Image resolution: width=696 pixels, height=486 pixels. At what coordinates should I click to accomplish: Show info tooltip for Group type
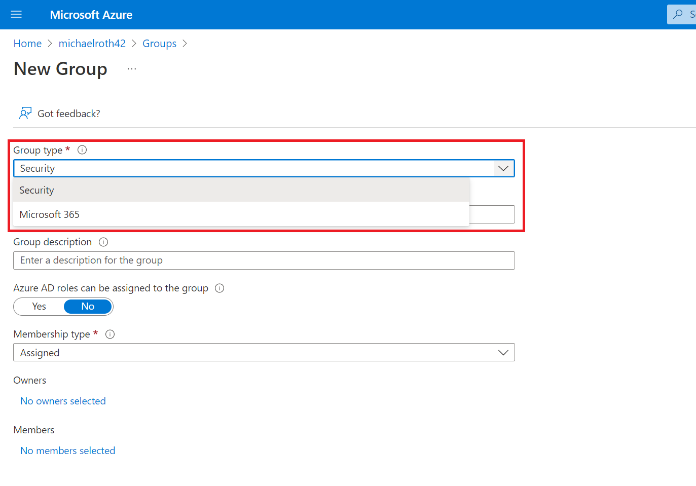pos(82,150)
